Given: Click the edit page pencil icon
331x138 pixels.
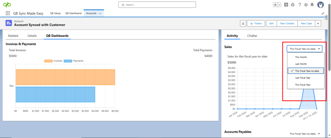Looking at the screenshot, I should [x=323, y=13].
